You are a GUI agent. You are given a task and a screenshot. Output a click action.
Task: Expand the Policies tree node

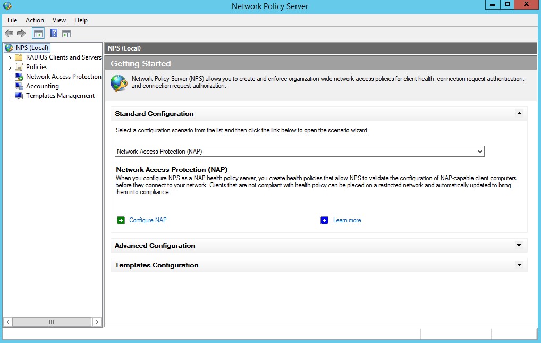coord(10,68)
